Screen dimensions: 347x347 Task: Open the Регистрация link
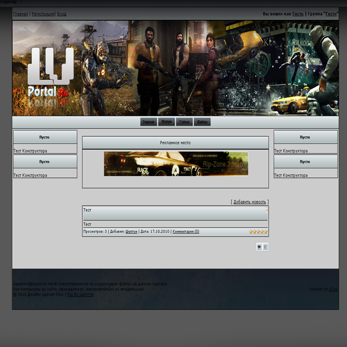[43, 14]
